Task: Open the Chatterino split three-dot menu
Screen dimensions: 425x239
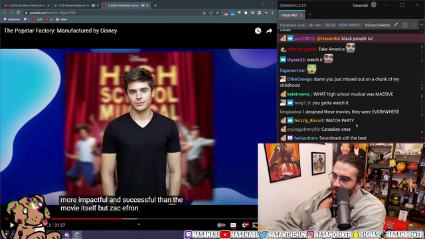Action: tap(414, 25)
